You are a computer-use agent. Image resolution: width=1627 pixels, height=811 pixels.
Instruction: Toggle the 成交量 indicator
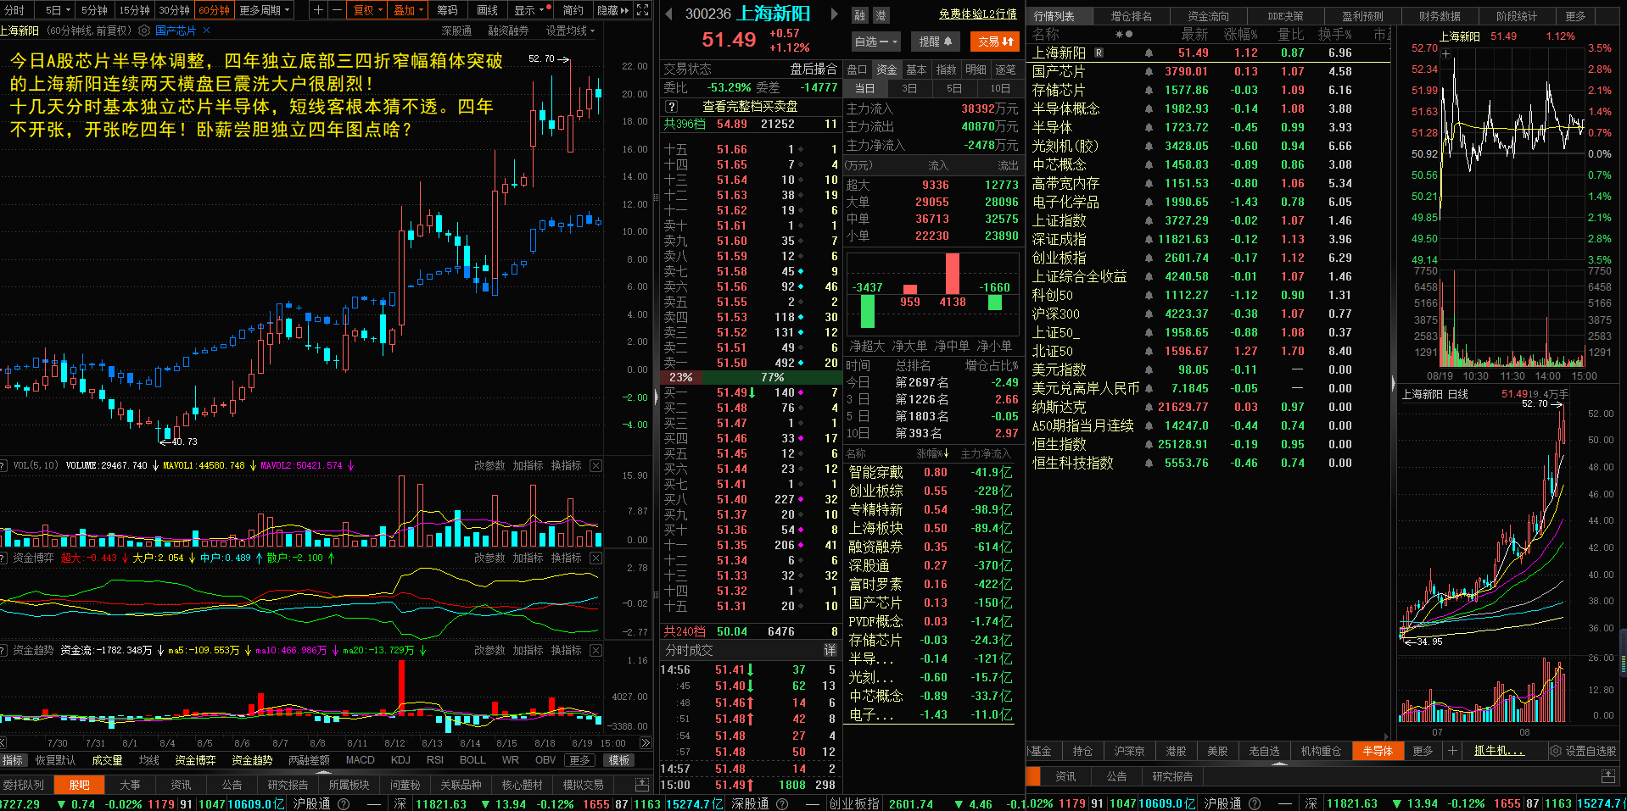coord(107,760)
